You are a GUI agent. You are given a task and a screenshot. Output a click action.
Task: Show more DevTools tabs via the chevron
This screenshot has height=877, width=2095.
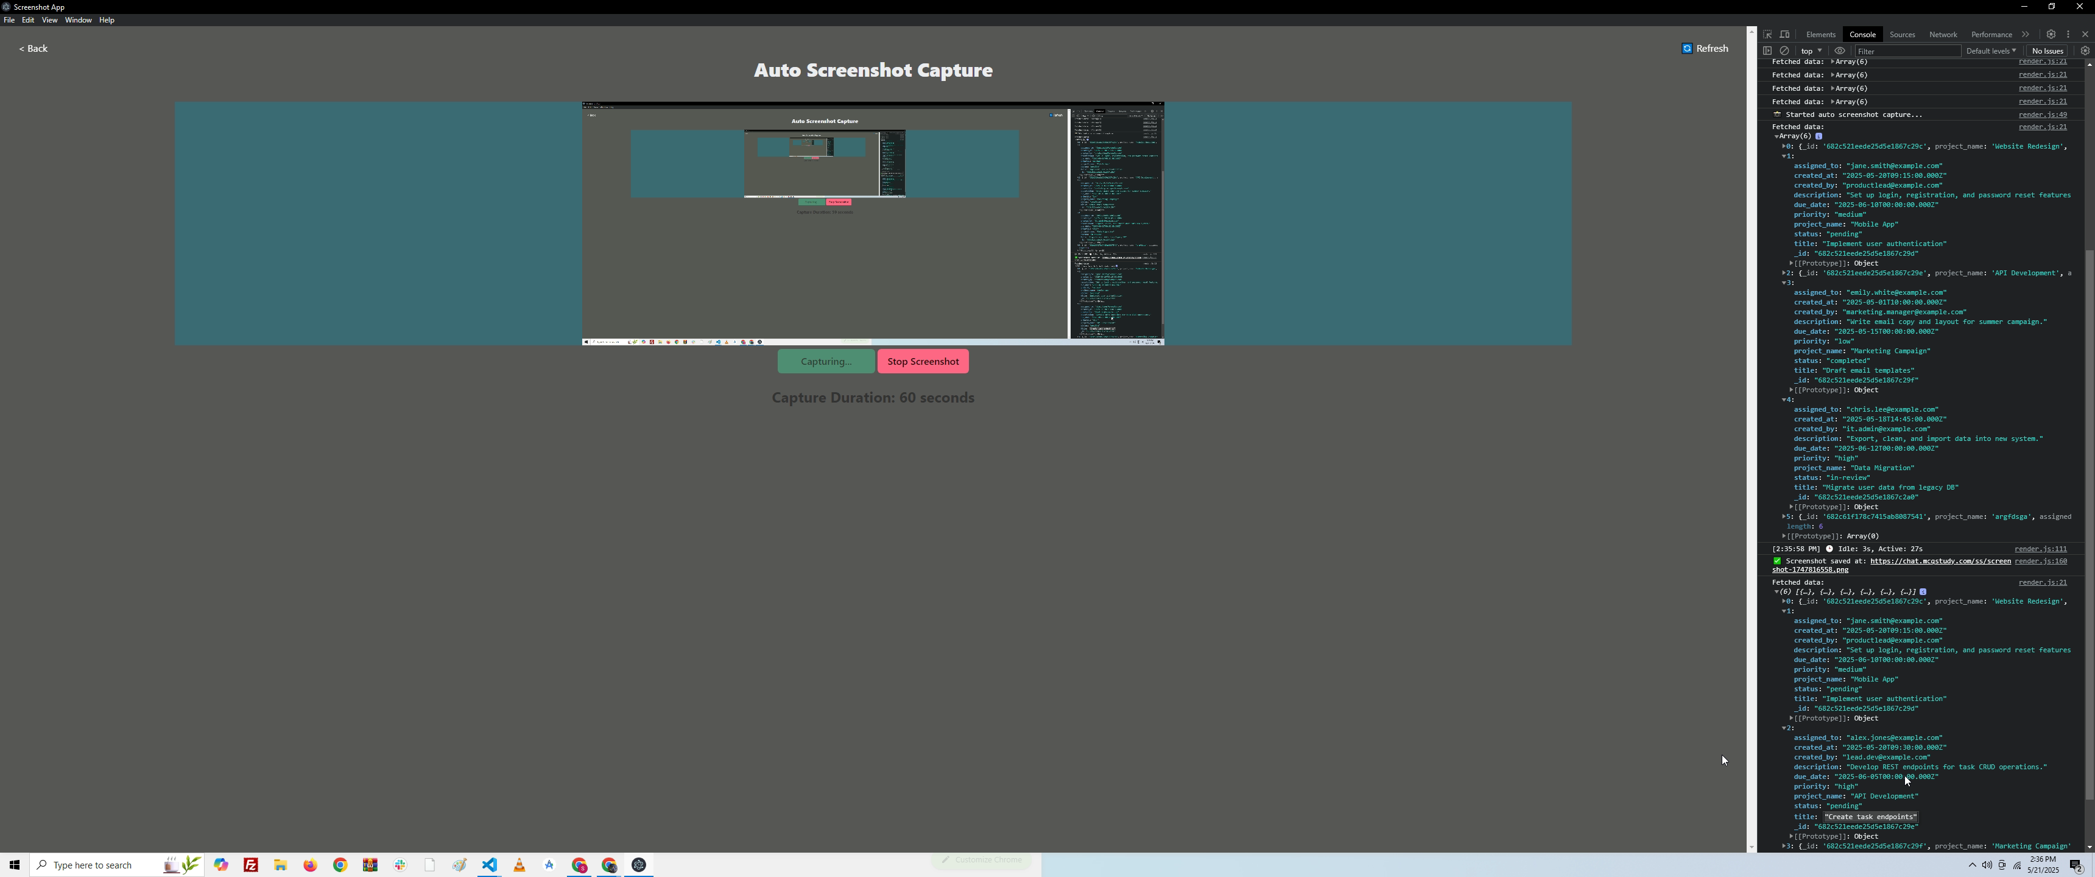click(x=2025, y=34)
